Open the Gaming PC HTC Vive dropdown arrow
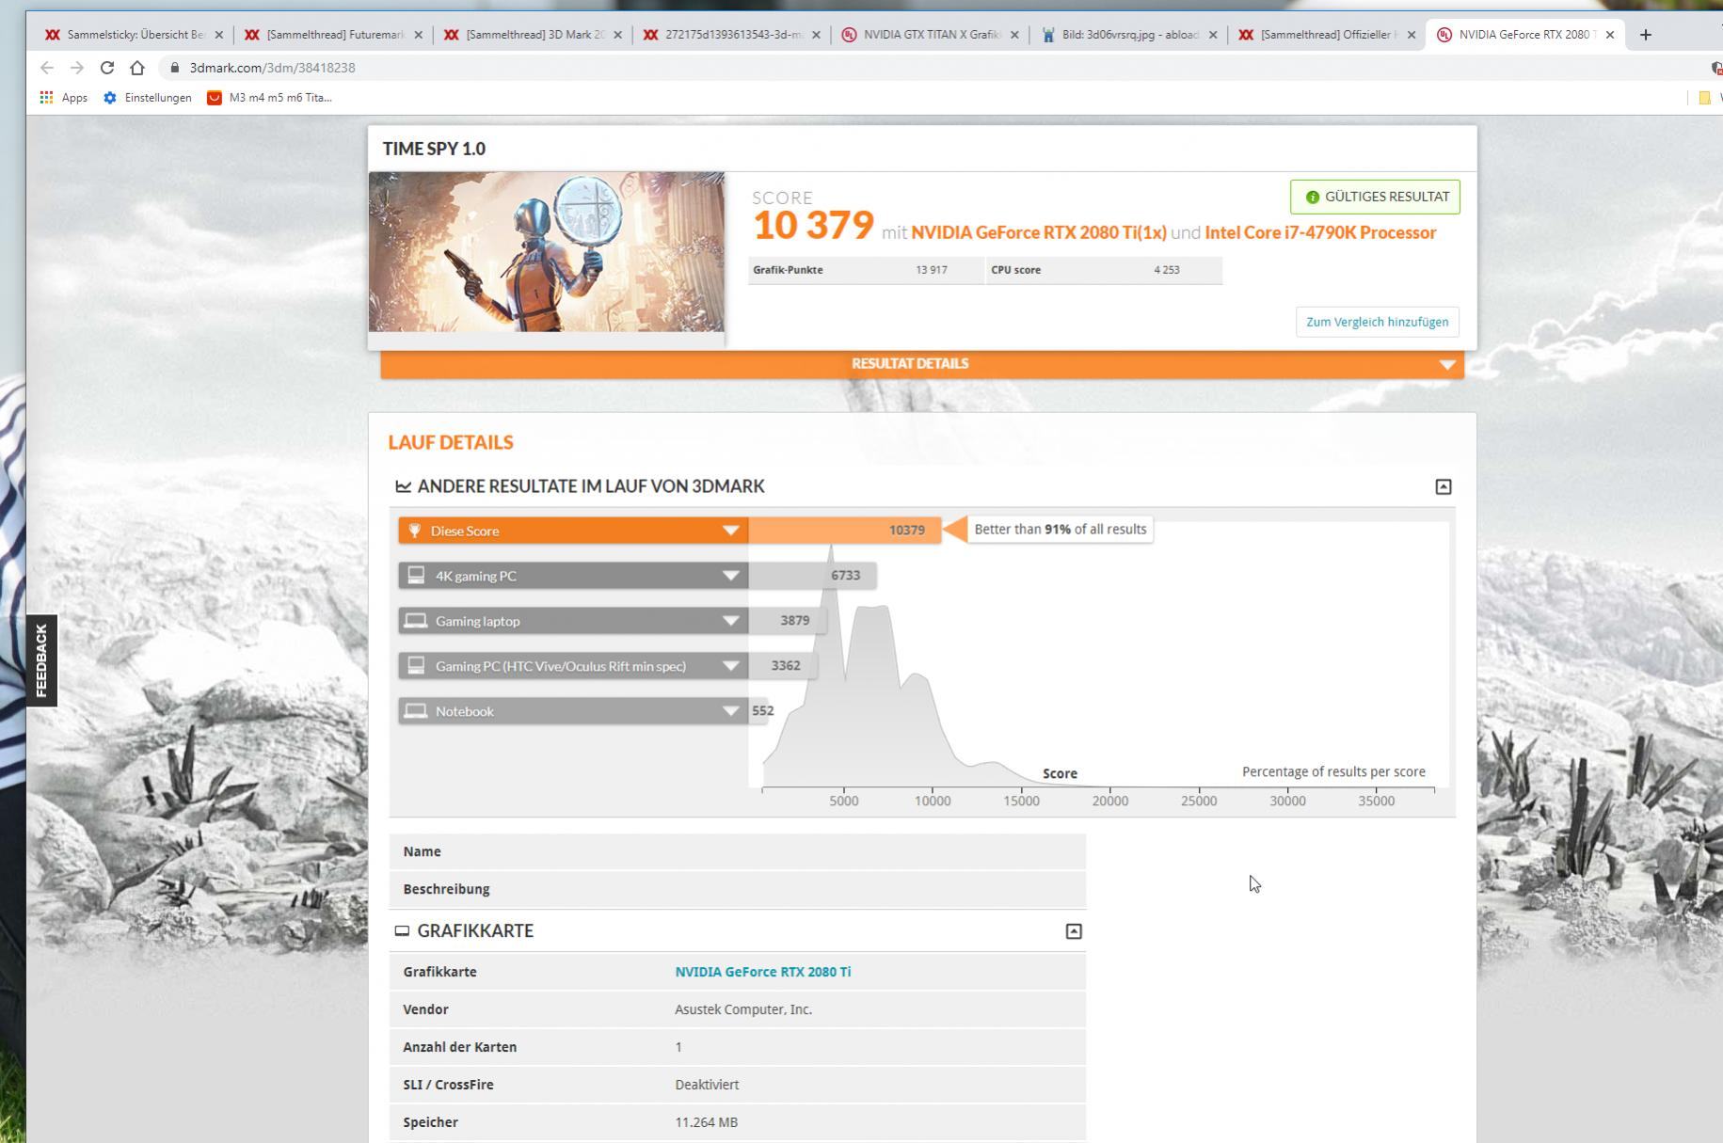This screenshot has width=1723, height=1143. (730, 666)
